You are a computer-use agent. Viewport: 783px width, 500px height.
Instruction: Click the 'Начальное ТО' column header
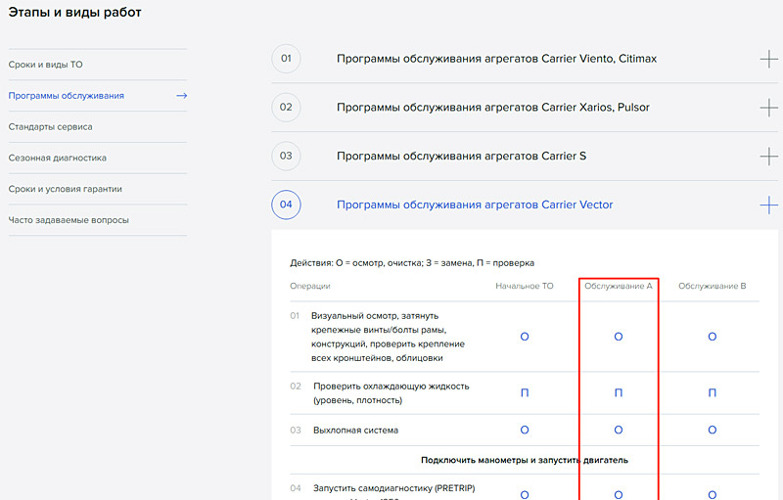click(525, 286)
